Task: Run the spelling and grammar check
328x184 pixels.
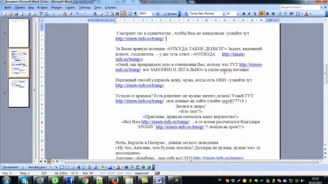Action: pos(41,14)
